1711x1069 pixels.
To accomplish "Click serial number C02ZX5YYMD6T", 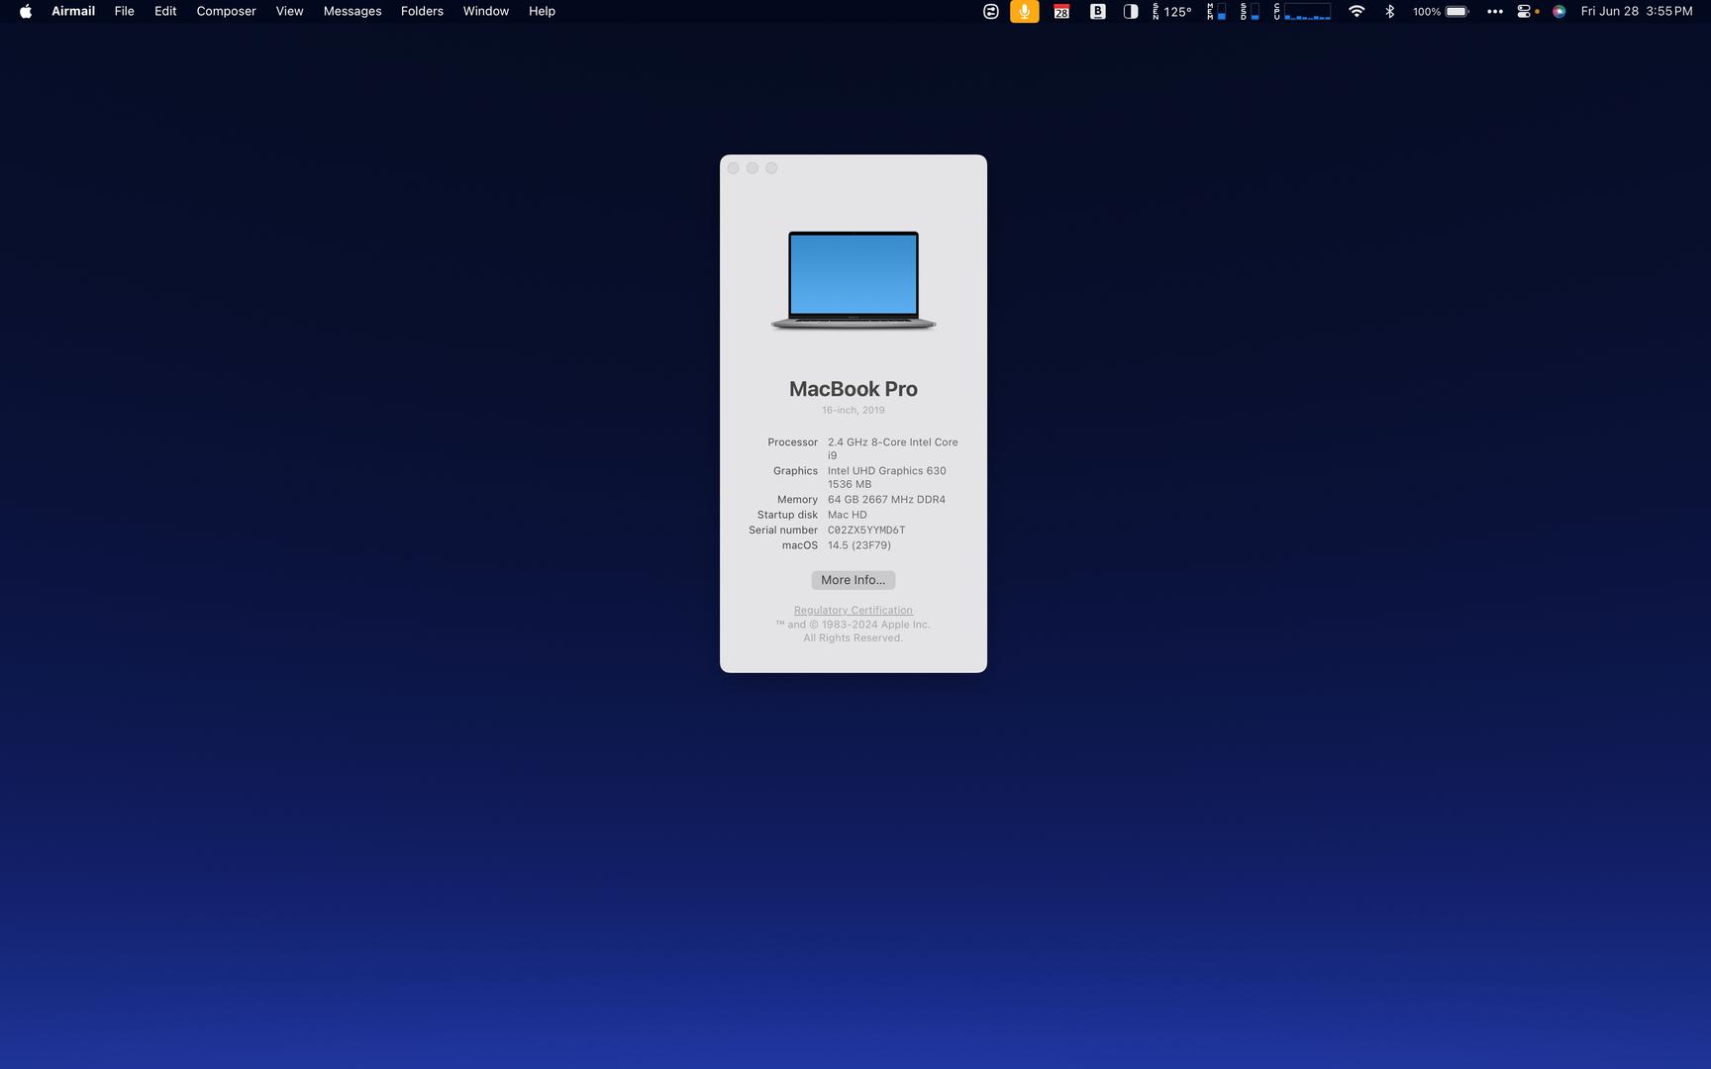I will (866, 531).
